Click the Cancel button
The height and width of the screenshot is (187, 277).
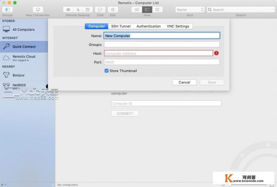184,82
